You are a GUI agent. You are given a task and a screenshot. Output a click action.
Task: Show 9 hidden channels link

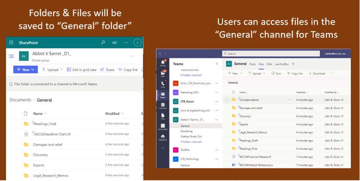[191, 142]
